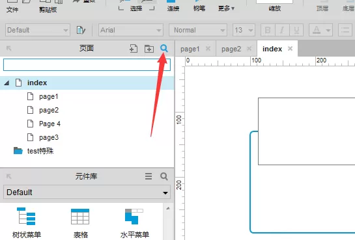Viewport: 355px width, 240px height.
Task: Open the font color dropdown arrow
Action: coord(328,31)
